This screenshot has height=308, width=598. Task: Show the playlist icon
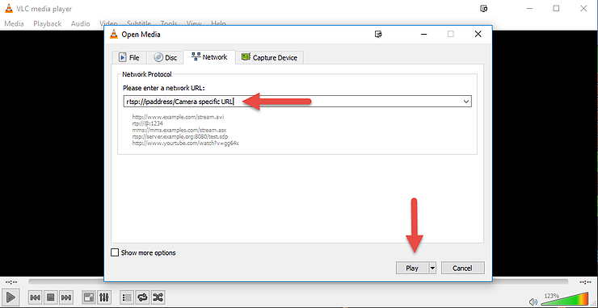click(x=127, y=297)
